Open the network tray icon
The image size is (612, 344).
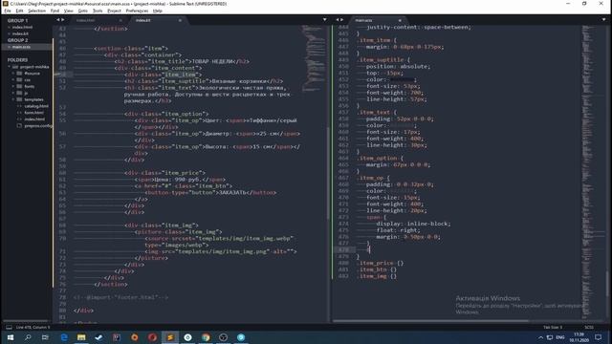point(550,337)
